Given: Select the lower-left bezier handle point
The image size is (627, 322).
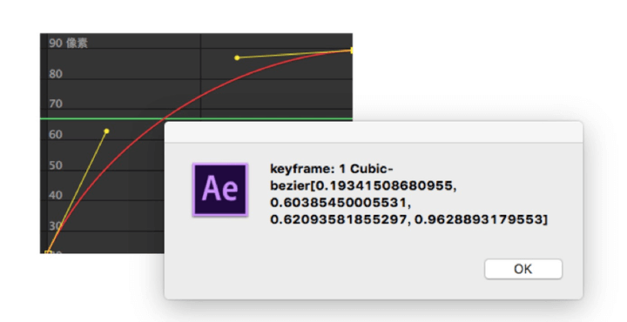Looking at the screenshot, I should pos(106,131).
